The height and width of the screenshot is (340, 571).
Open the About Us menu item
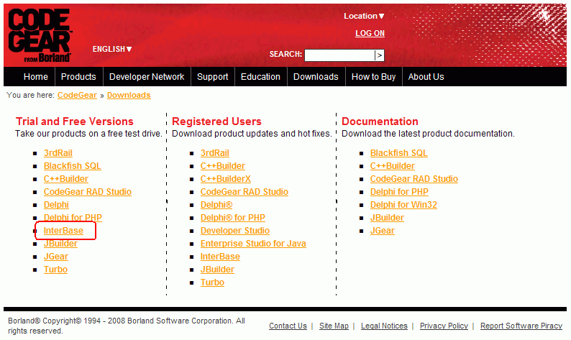pyautogui.click(x=426, y=77)
